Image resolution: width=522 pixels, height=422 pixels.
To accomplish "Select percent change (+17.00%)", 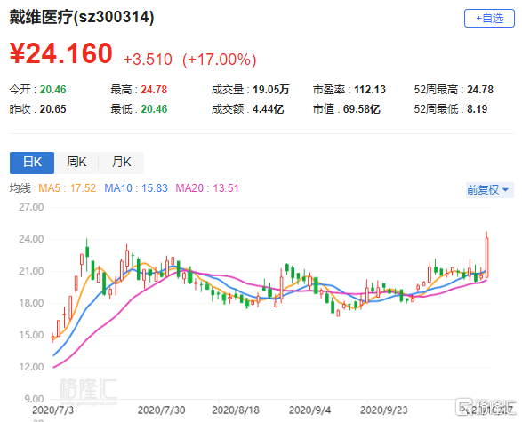I will pyautogui.click(x=220, y=60).
